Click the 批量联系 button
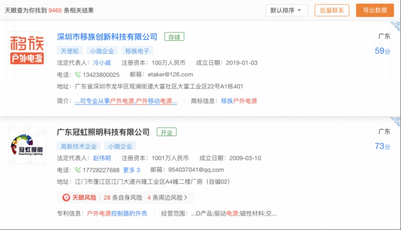The height and width of the screenshot is (230, 401). 332,10
